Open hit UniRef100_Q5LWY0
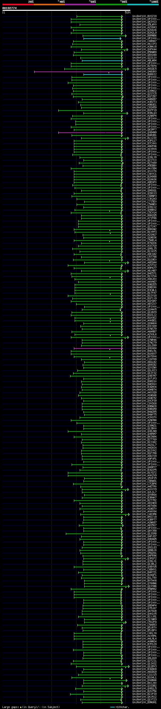This screenshot has width=161, height=709. (144, 24)
